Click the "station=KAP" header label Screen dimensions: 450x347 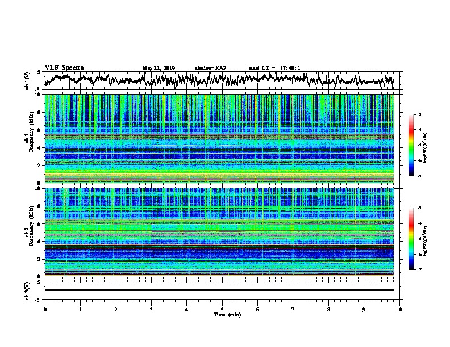point(211,68)
